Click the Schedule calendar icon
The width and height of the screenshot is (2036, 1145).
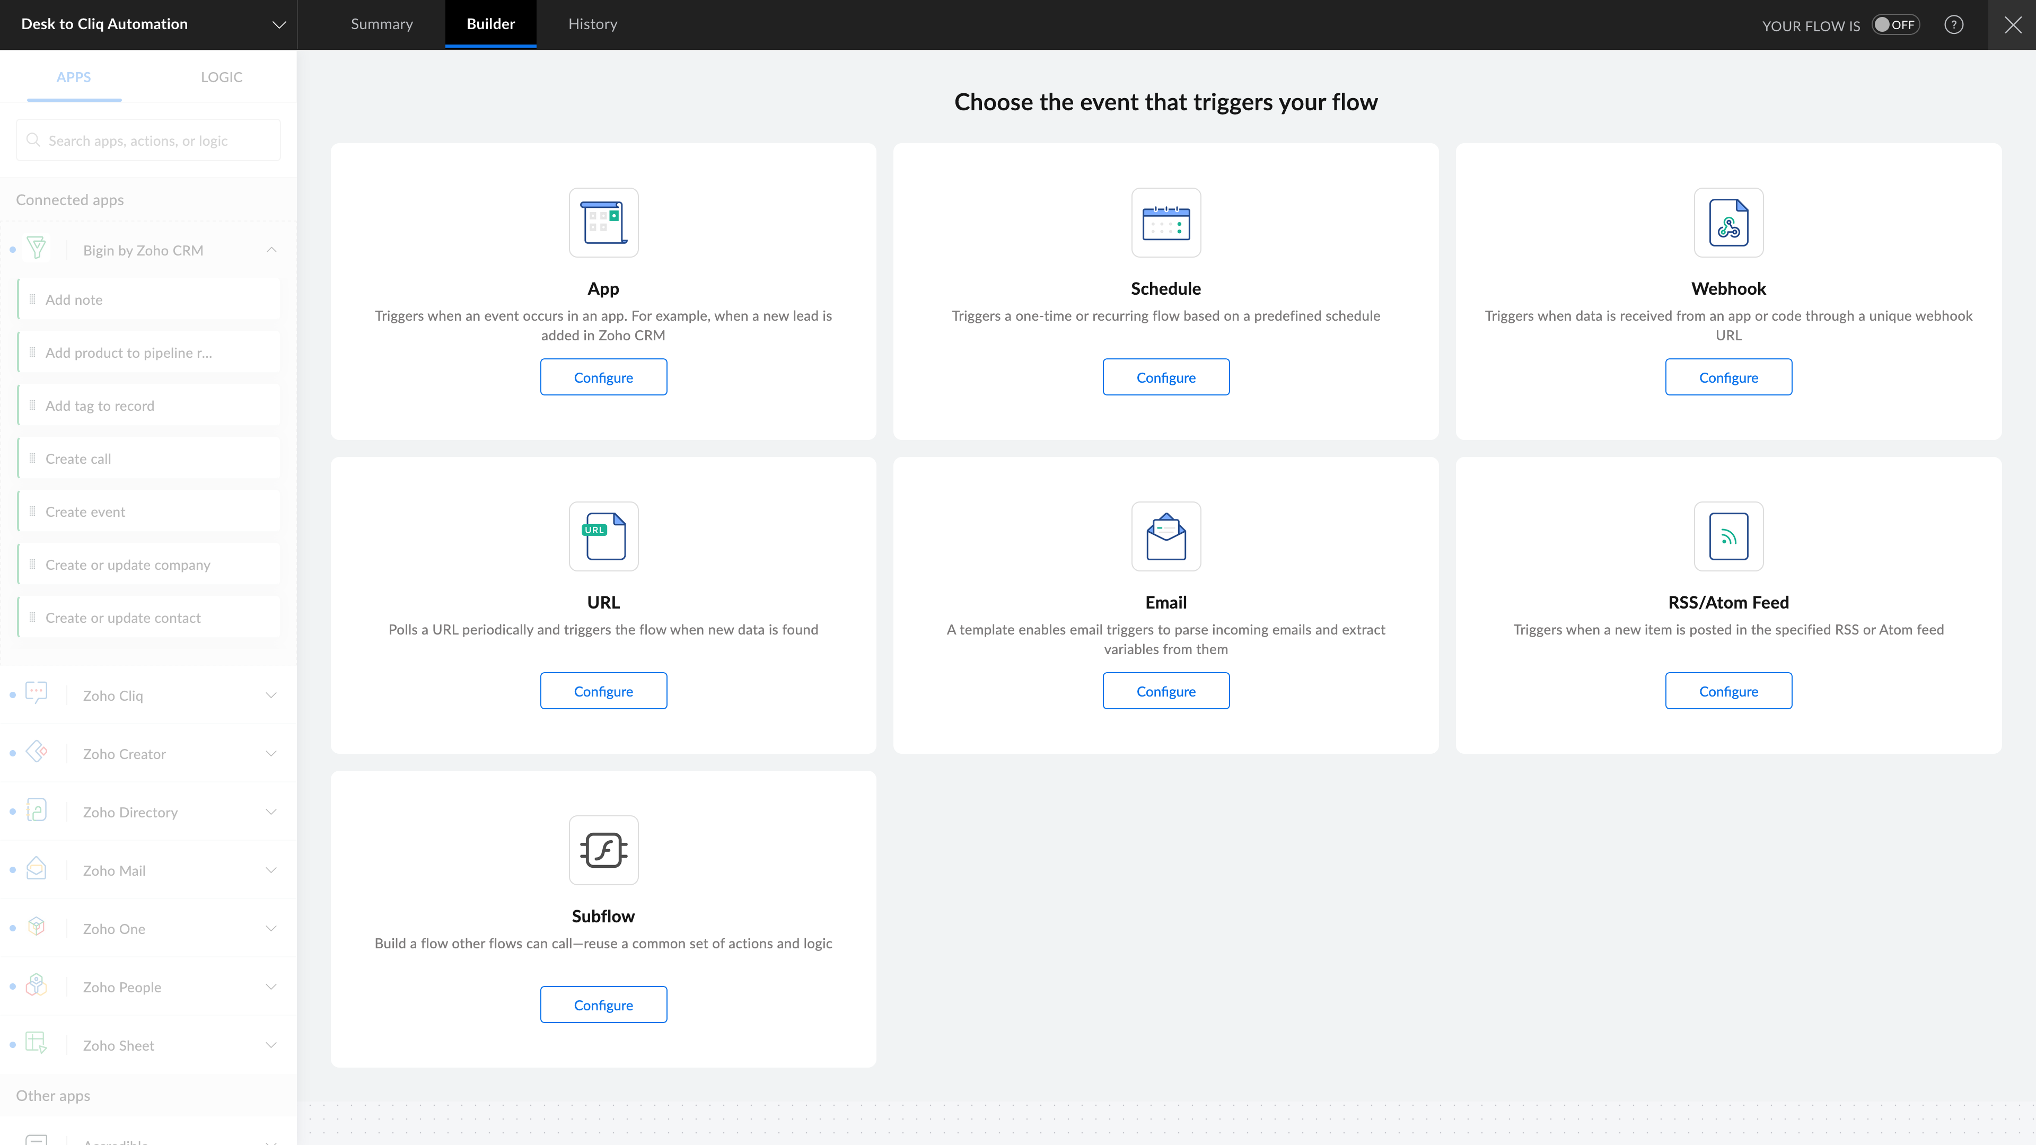pyautogui.click(x=1166, y=222)
